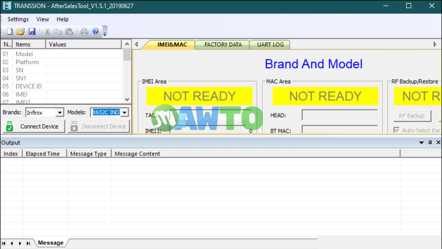Image resolution: width=442 pixels, height=249 pixels.
Task: Click the Elapsed Time column header
Action: (45, 154)
